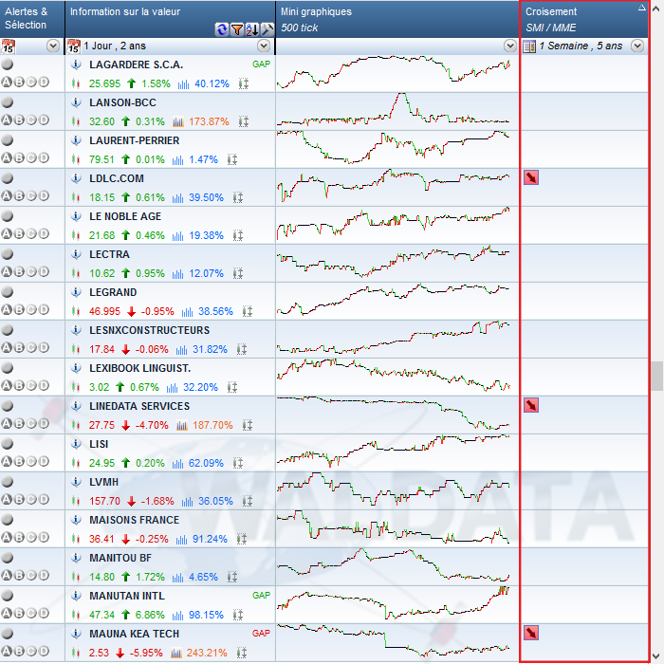This screenshot has width=664, height=664.
Task: Click the scrollbar up arrow
Action: click(x=656, y=9)
